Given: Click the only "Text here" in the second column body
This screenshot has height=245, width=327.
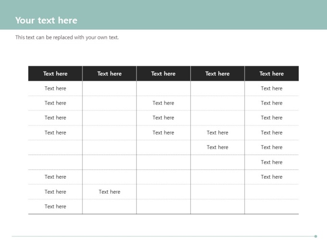Looking at the screenshot, I should (110, 192).
